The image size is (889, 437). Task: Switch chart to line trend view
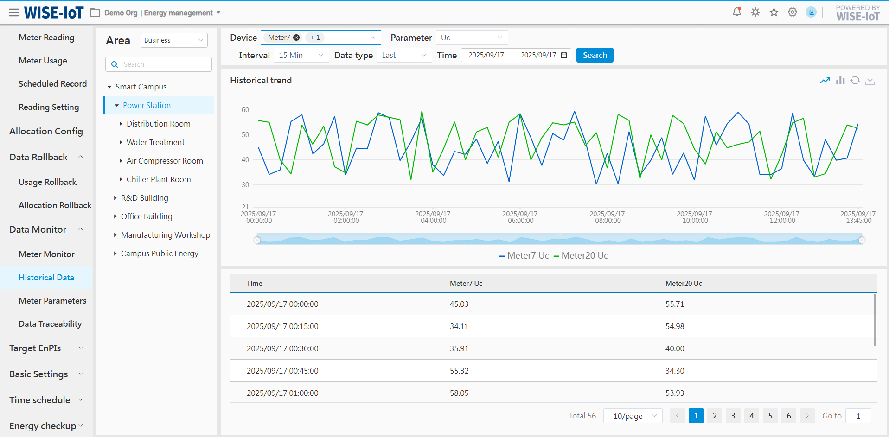click(x=825, y=81)
